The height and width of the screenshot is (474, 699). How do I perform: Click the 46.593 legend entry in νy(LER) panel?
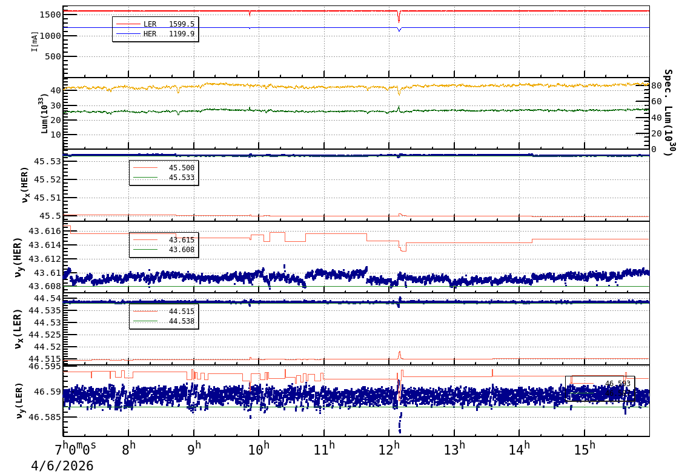(617, 383)
